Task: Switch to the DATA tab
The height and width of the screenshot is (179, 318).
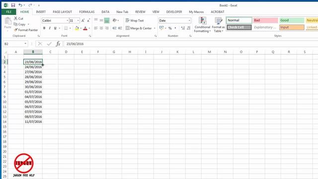Action: pyautogui.click(x=105, y=12)
